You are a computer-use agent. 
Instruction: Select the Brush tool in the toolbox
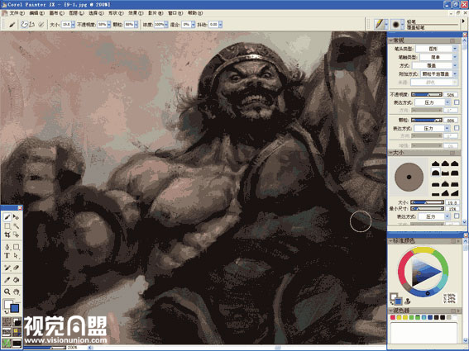(x=7, y=217)
